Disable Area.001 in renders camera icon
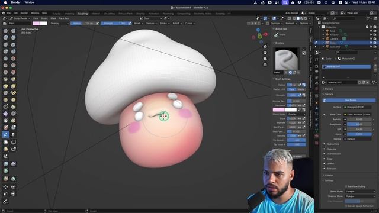The image size is (379, 213). point(375,35)
